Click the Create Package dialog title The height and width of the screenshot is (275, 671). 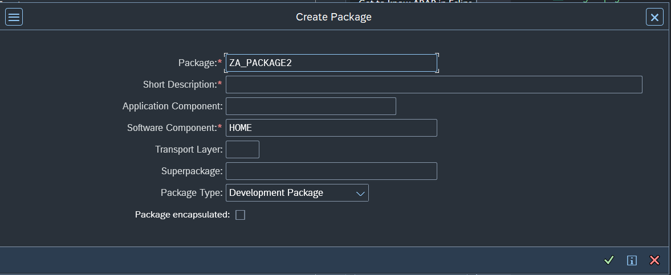334,18
